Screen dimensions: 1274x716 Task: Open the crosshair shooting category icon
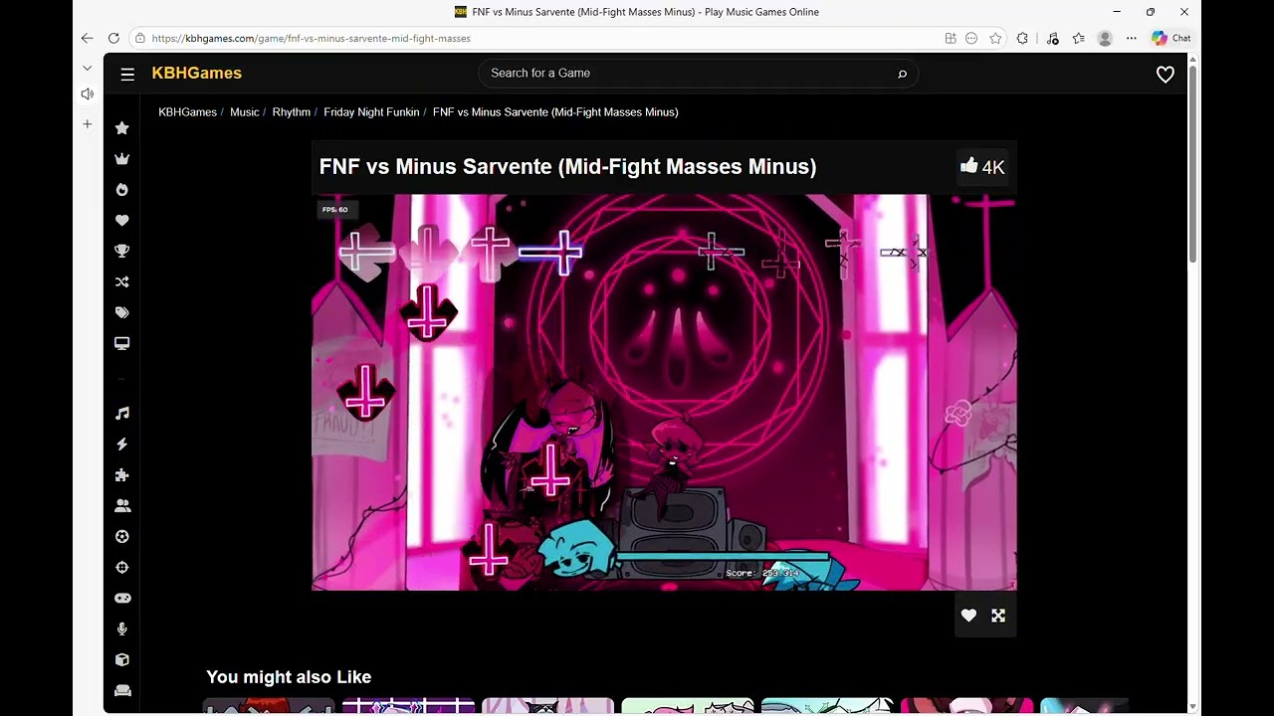(x=122, y=568)
